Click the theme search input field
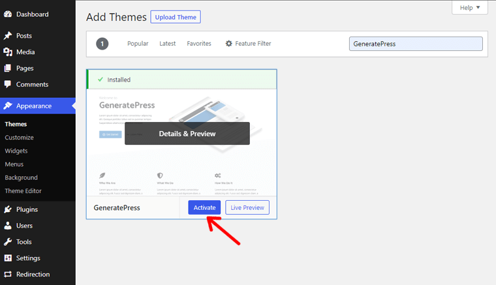Viewport: 496px width, 285px height. (416, 44)
